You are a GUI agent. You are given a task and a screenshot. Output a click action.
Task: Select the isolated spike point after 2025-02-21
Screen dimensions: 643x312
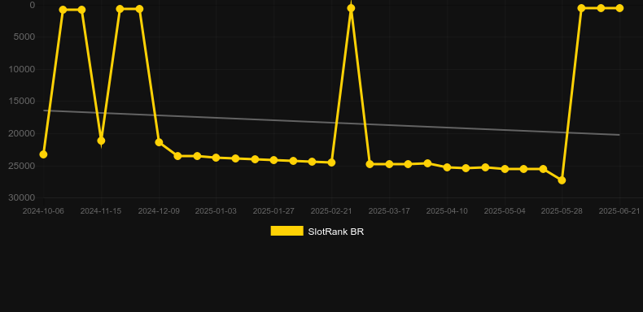[351, 8]
